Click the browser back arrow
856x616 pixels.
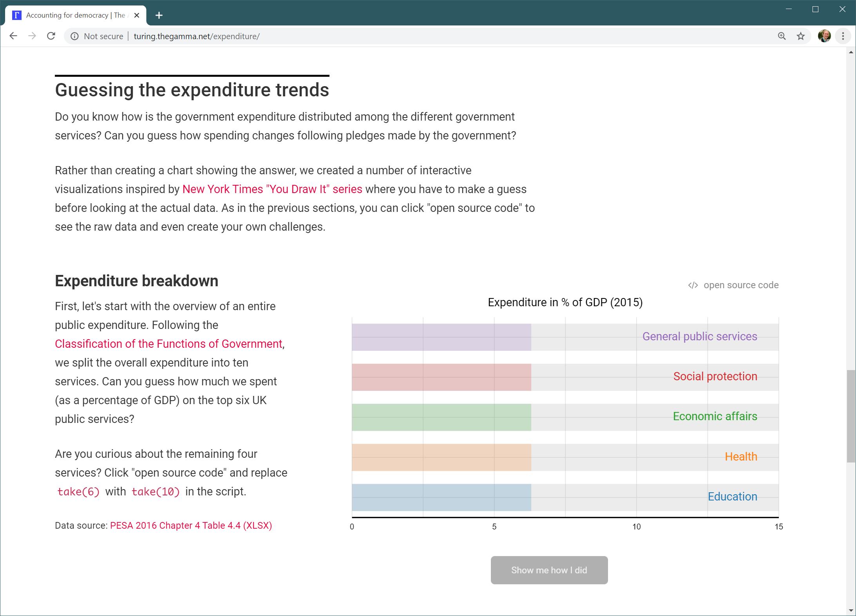(13, 36)
